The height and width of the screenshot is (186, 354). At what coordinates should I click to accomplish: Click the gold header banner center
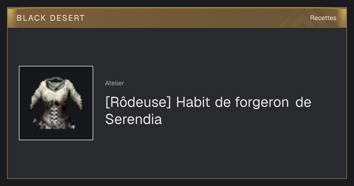coord(177,18)
